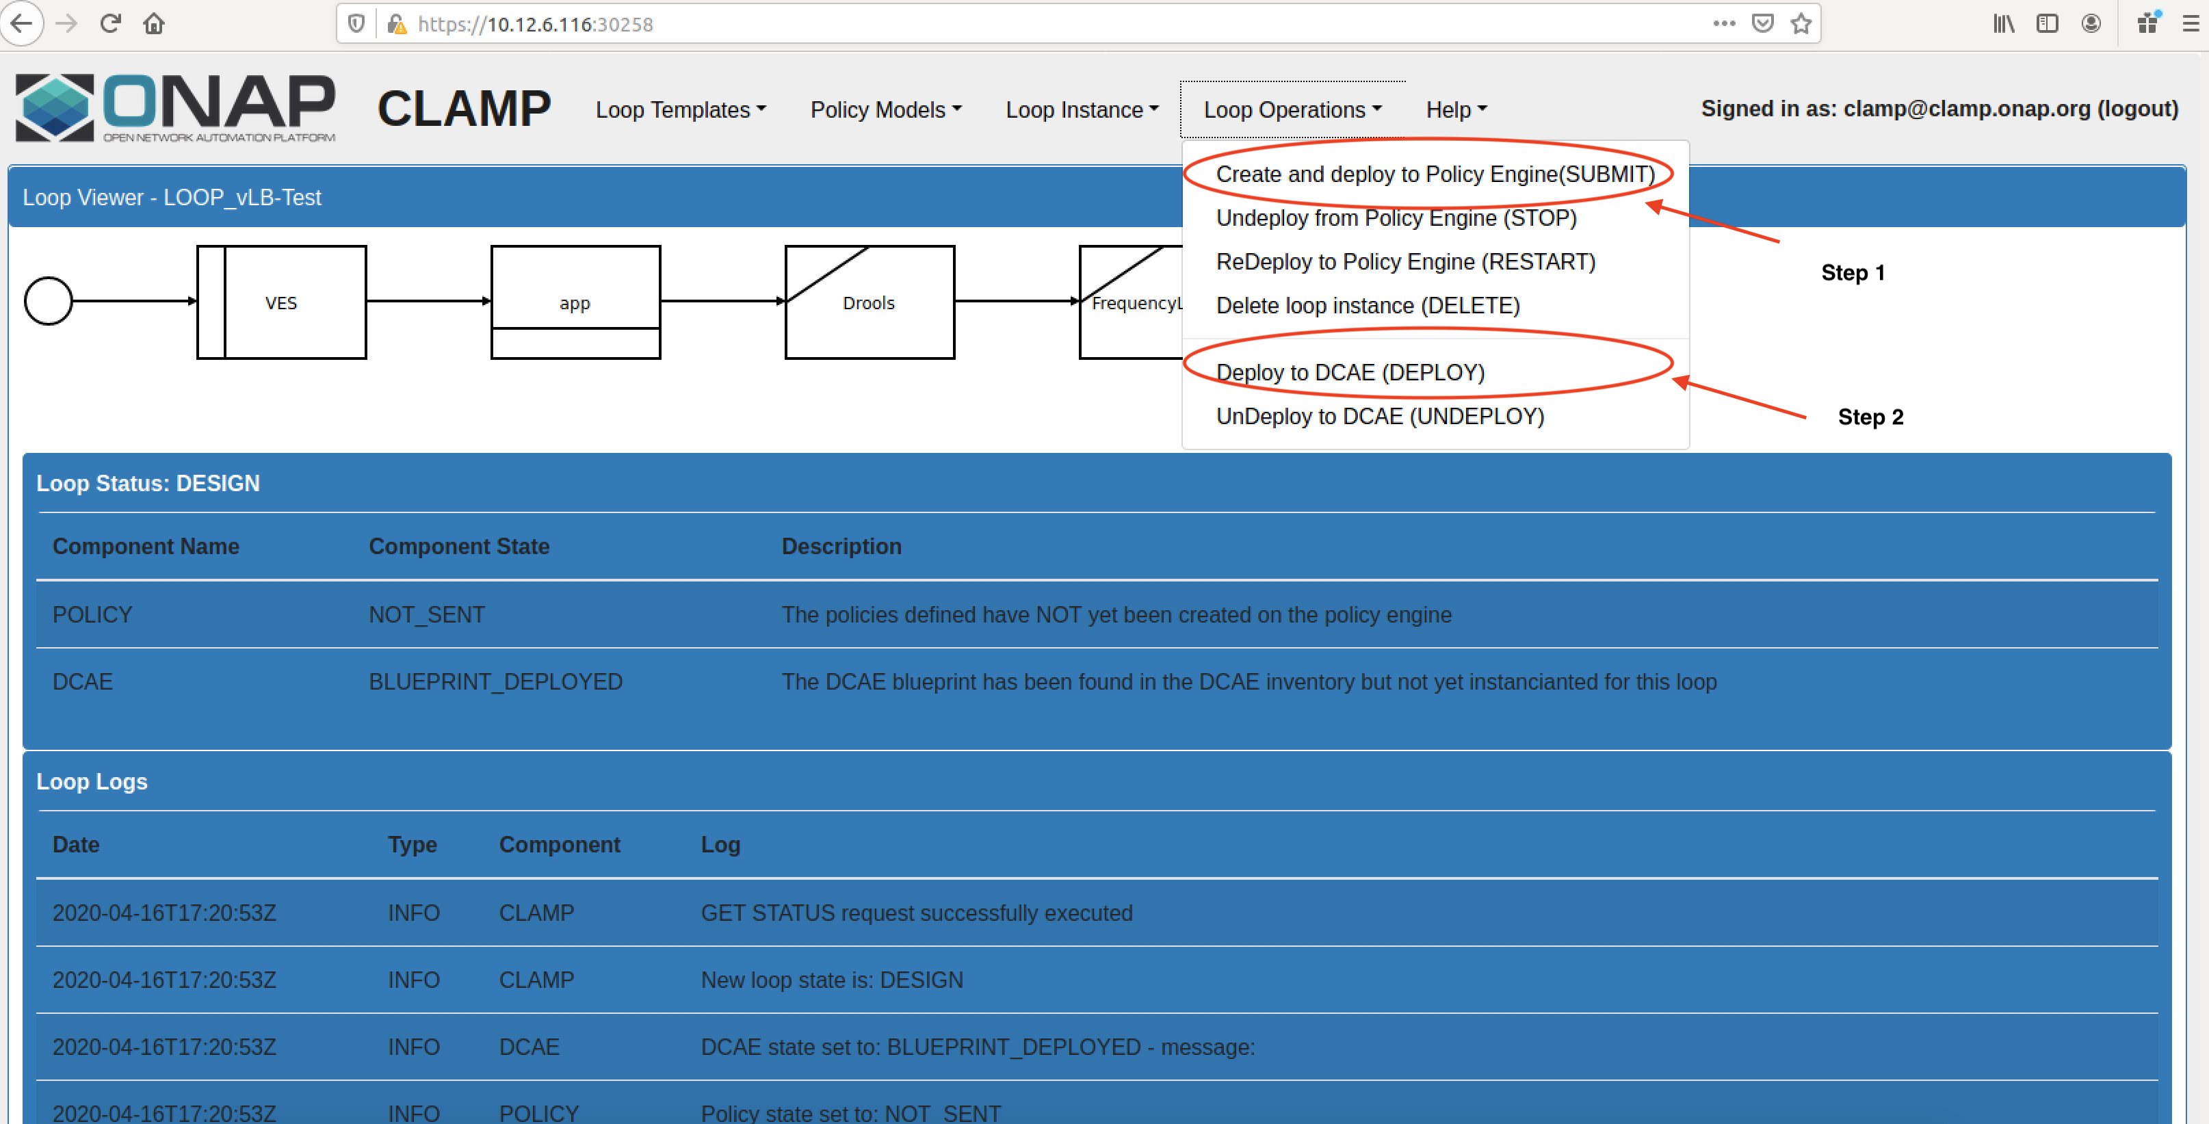
Task: Click the Component State column header
Action: (x=459, y=547)
